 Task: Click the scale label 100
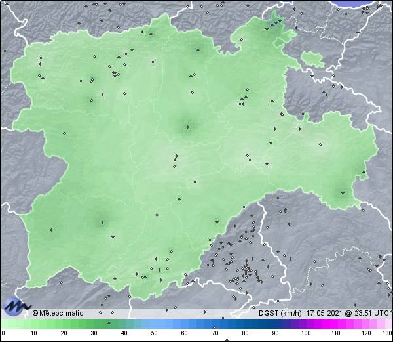pyautogui.click(x=306, y=333)
